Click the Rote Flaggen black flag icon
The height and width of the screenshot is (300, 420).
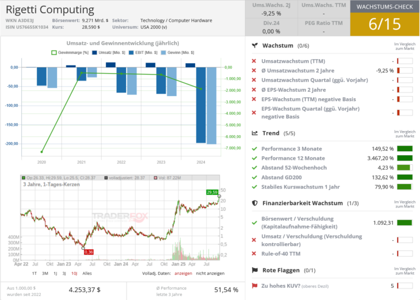click(255, 270)
